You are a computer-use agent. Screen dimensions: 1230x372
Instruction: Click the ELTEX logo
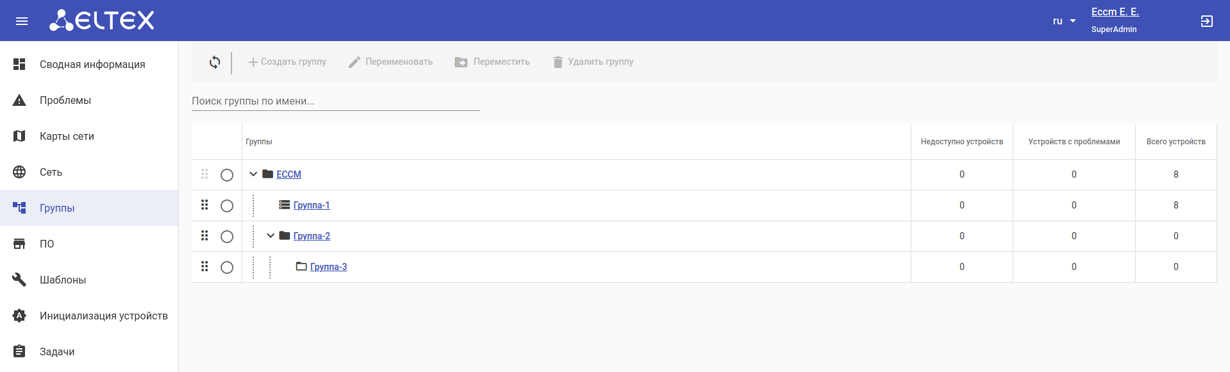tap(103, 21)
